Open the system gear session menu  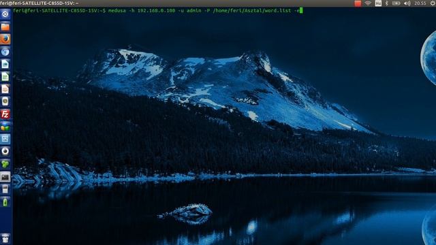433,3
